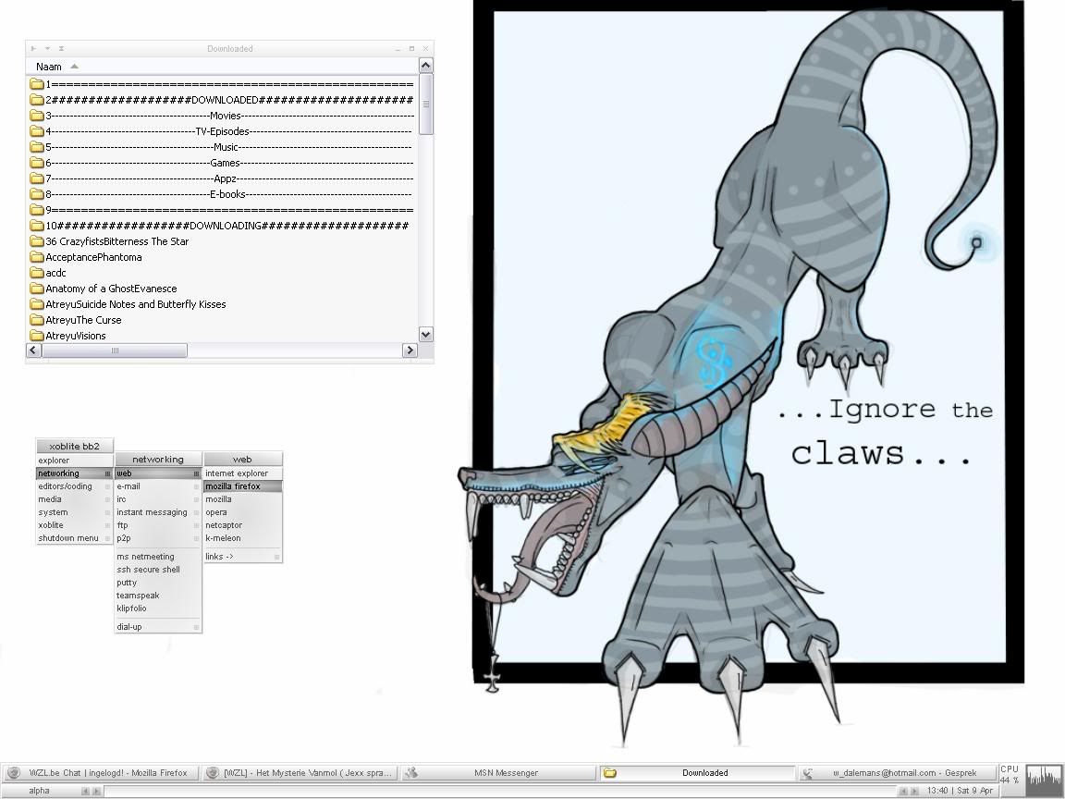Screen dimensions: 1065x799
Task: Open ssh secure shell from networking menu
Action: tap(157, 570)
